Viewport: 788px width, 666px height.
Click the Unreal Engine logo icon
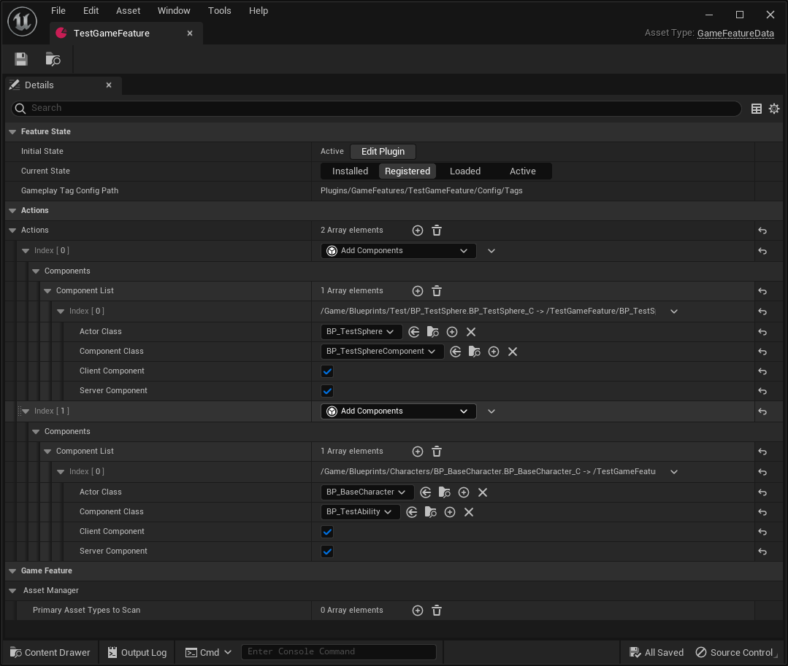pyautogui.click(x=22, y=22)
